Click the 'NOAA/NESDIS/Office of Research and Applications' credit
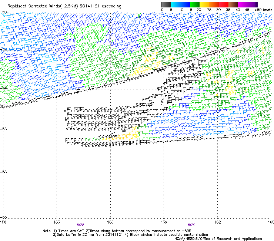The height and width of the screenshot is (241, 274). click(218, 239)
